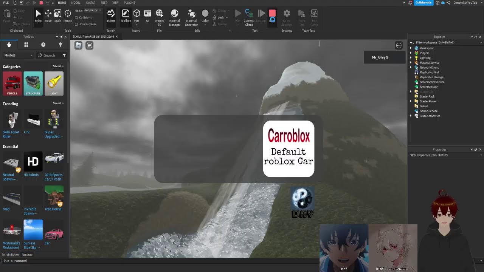Open the Roblox menu icon in viewport
The width and height of the screenshot is (484, 272).
point(78,45)
